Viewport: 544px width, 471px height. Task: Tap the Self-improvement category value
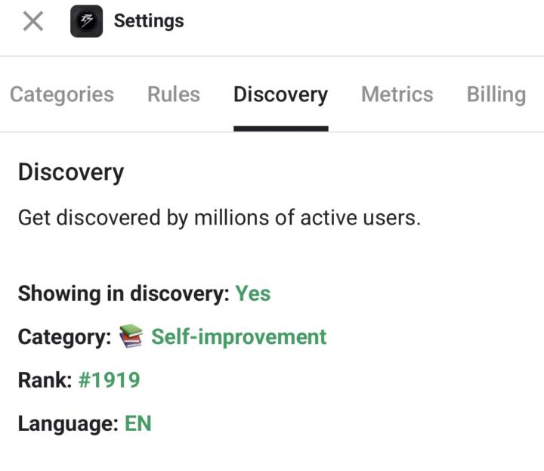[239, 336]
